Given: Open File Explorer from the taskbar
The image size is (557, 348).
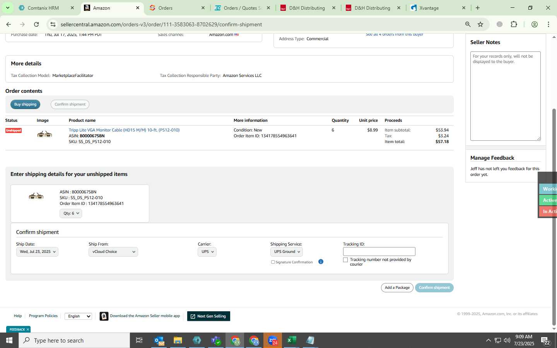Looking at the screenshot, I should [x=178, y=340].
